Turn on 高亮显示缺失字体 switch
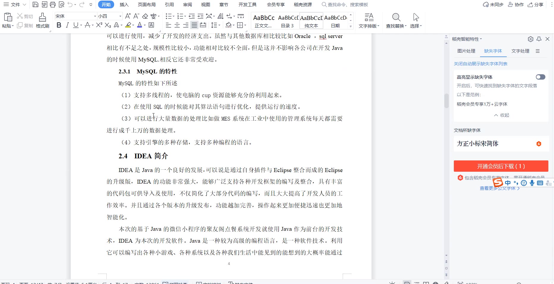Screen dimensions: 554x284 pyautogui.click(x=541, y=77)
